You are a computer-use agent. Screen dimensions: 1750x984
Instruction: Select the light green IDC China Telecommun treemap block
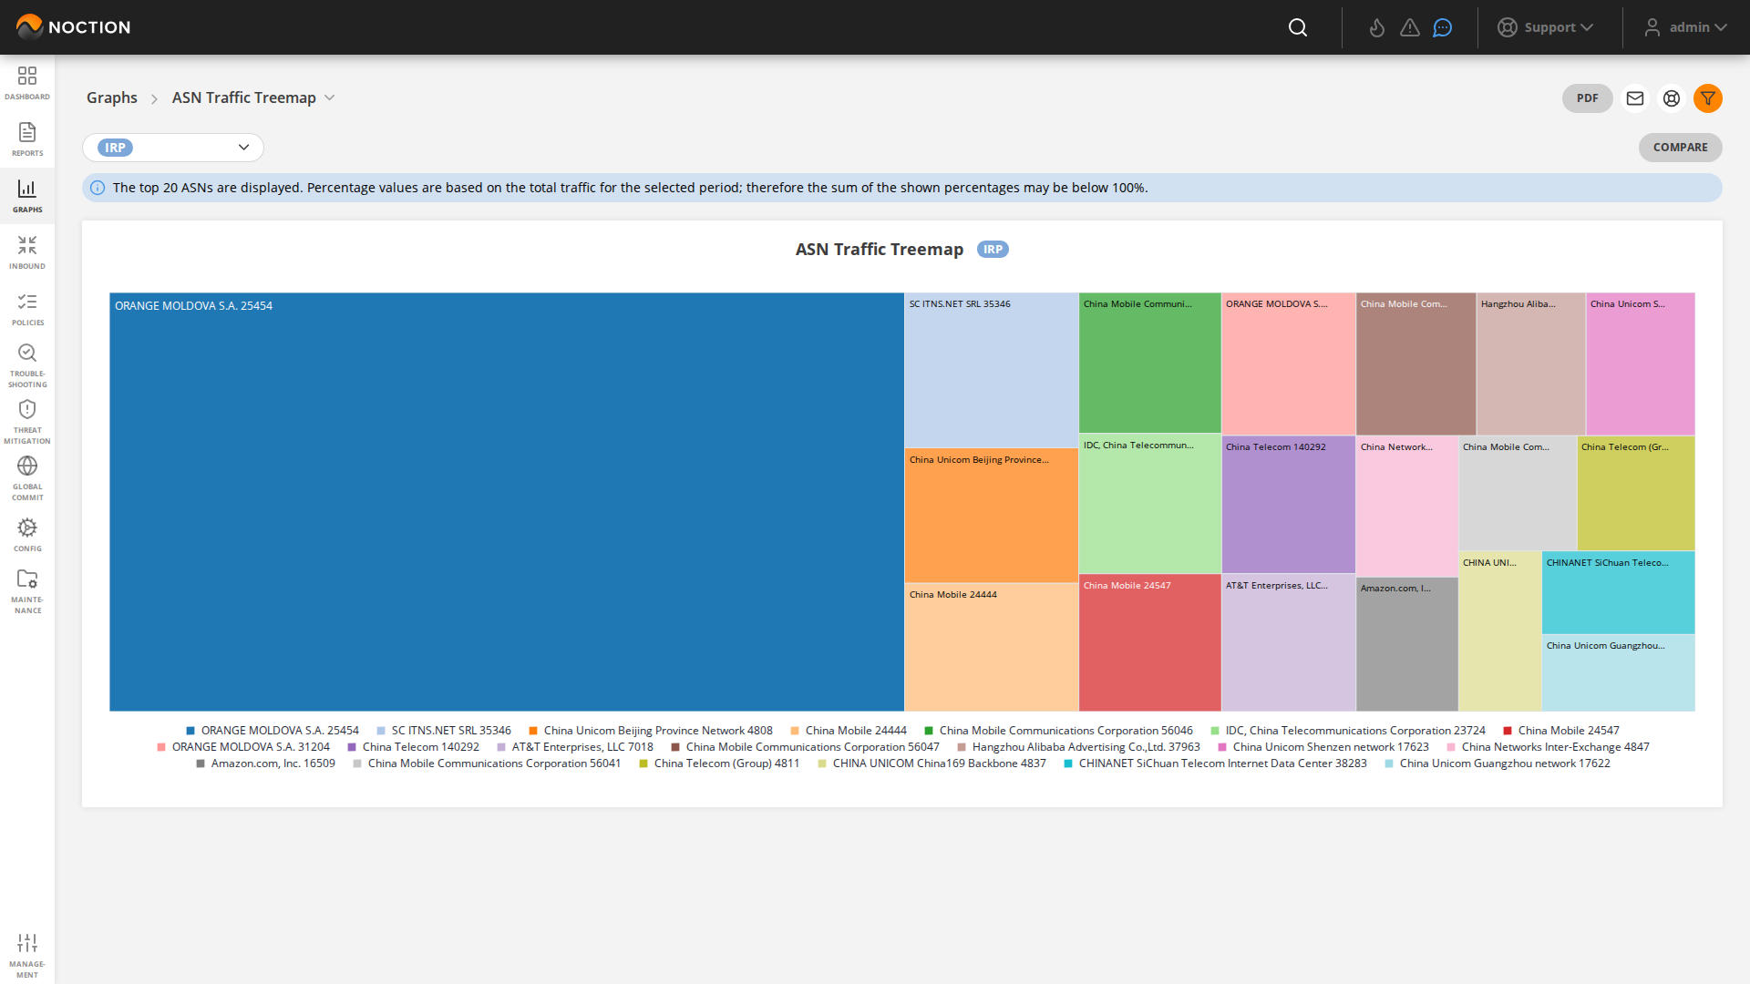coord(1150,504)
